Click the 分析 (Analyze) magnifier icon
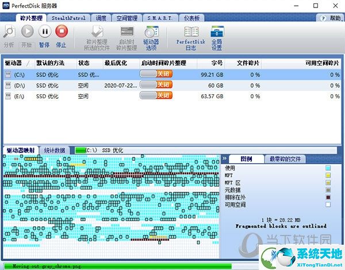Screen dimensions: 345x270 click(x=9, y=32)
